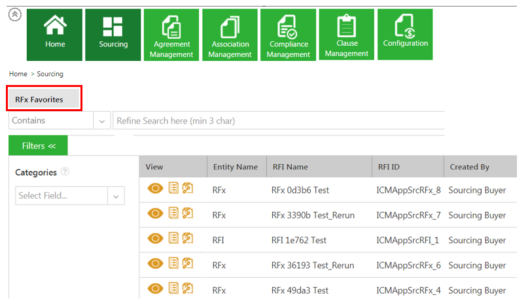Click eye view icon for RFx 49da3 Test

156,290
